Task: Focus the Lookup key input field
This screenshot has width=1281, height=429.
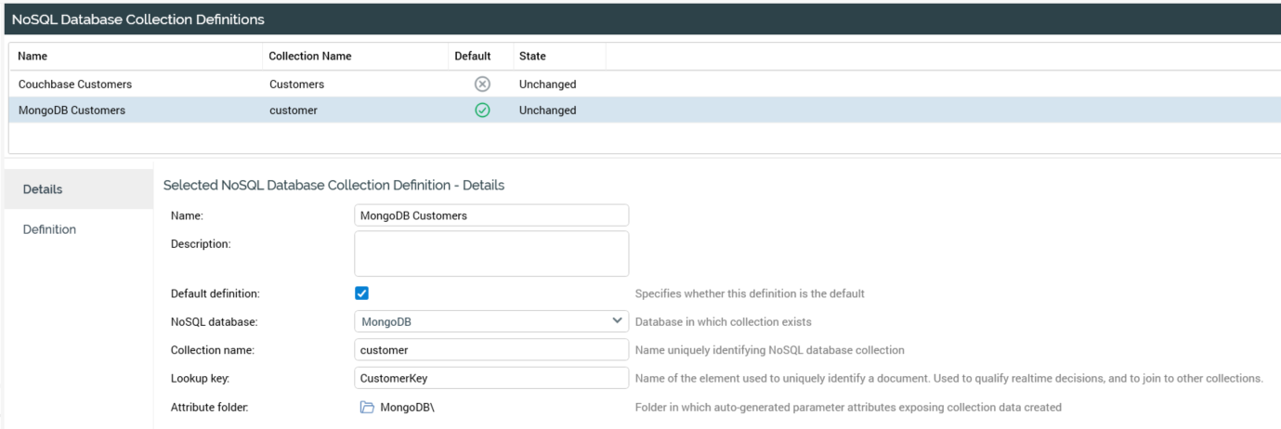Action: click(x=491, y=379)
